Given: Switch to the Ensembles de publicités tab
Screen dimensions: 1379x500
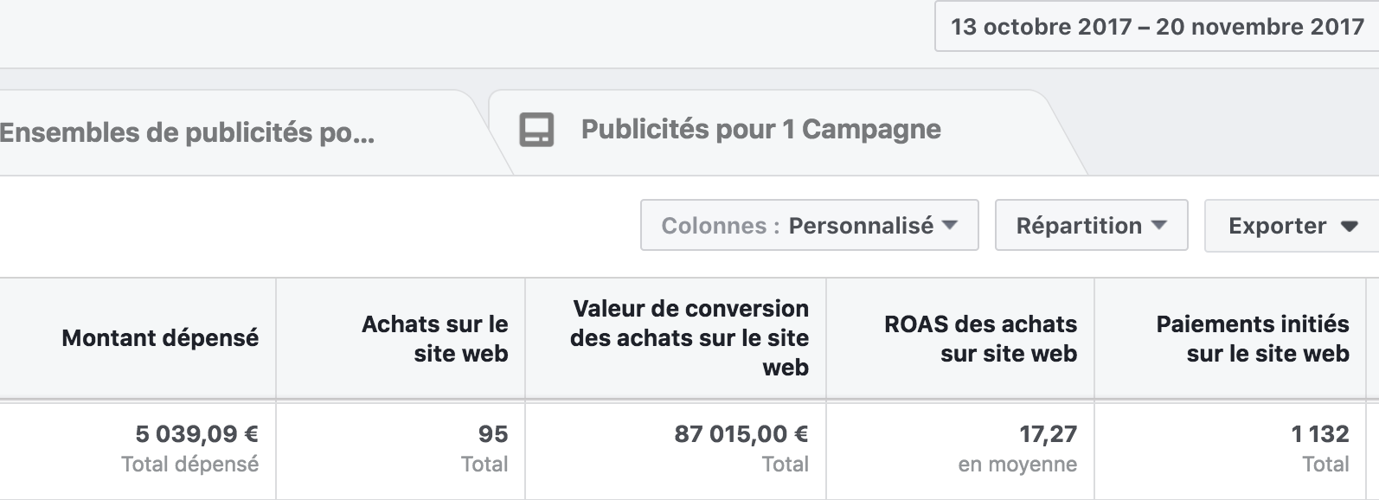Looking at the screenshot, I should point(234,132).
